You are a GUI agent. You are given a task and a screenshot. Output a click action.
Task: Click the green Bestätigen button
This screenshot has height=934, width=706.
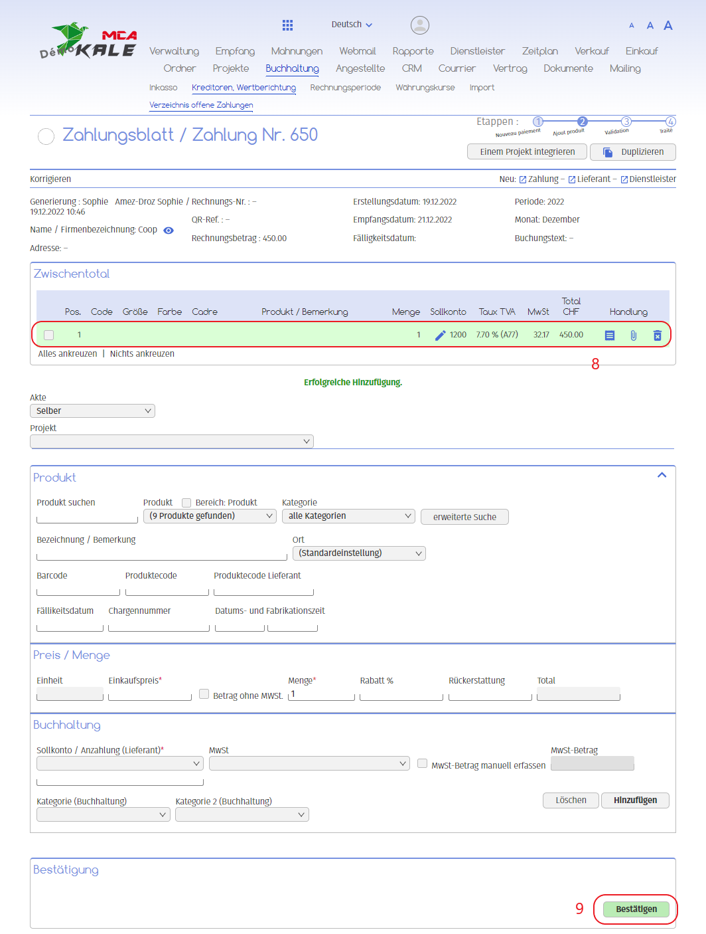click(x=636, y=909)
